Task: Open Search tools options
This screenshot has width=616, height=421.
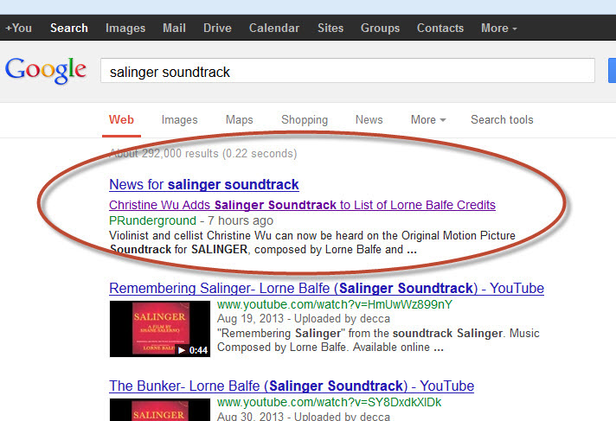Action: [x=502, y=119]
